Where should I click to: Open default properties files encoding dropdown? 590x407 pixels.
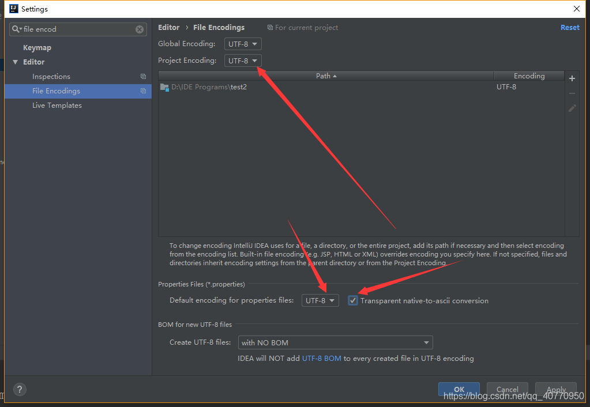320,300
